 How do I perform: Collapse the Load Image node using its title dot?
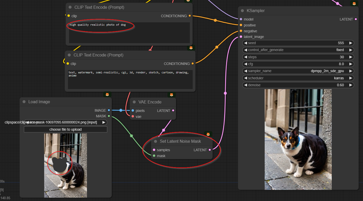point(24,102)
